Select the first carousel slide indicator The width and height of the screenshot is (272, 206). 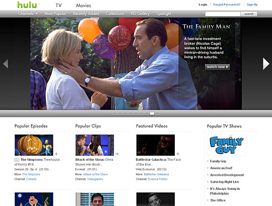(115, 114)
